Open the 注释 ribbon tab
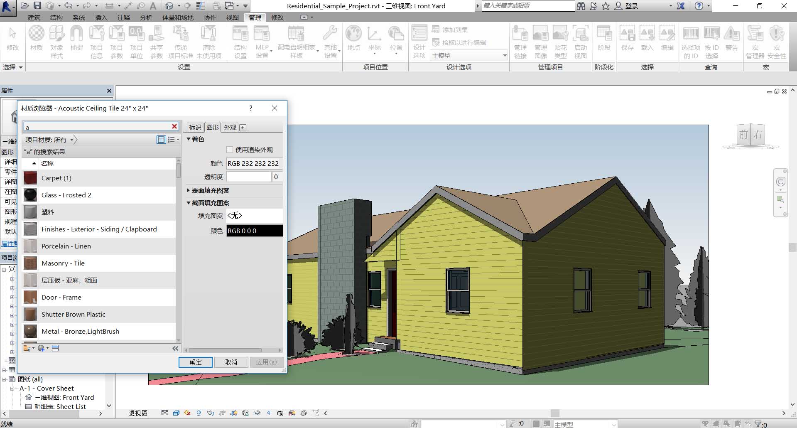797x428 pixels. pos(123,17)
